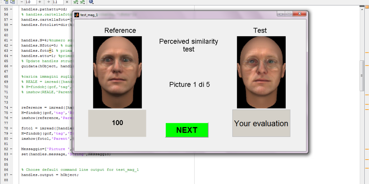Click the Reference face image

pos(117,72)
